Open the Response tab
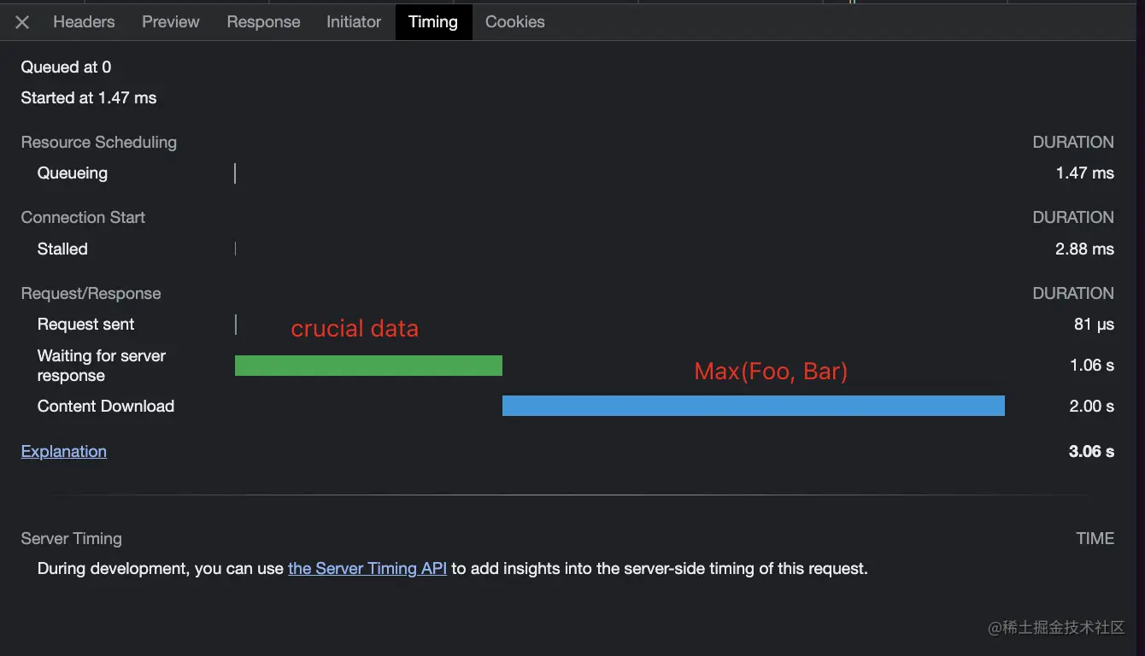 [x=263, y=22]
